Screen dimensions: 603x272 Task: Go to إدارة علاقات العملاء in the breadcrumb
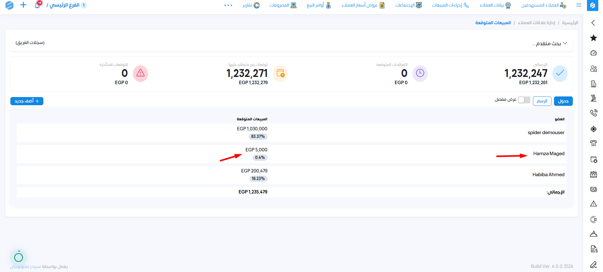pos(536,23)
